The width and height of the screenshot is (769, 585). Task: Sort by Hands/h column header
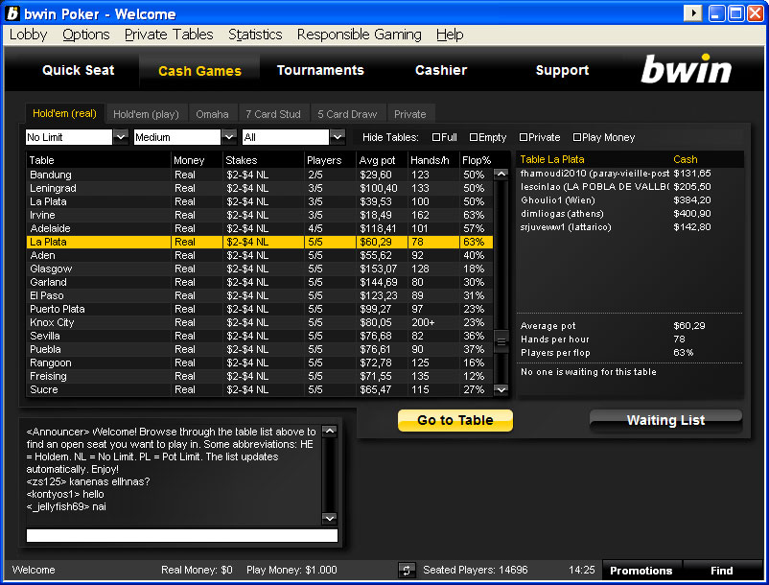[x=433, y=160]
